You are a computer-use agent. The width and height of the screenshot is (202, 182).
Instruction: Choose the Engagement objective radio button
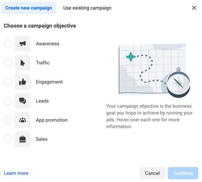coord(8,82)
